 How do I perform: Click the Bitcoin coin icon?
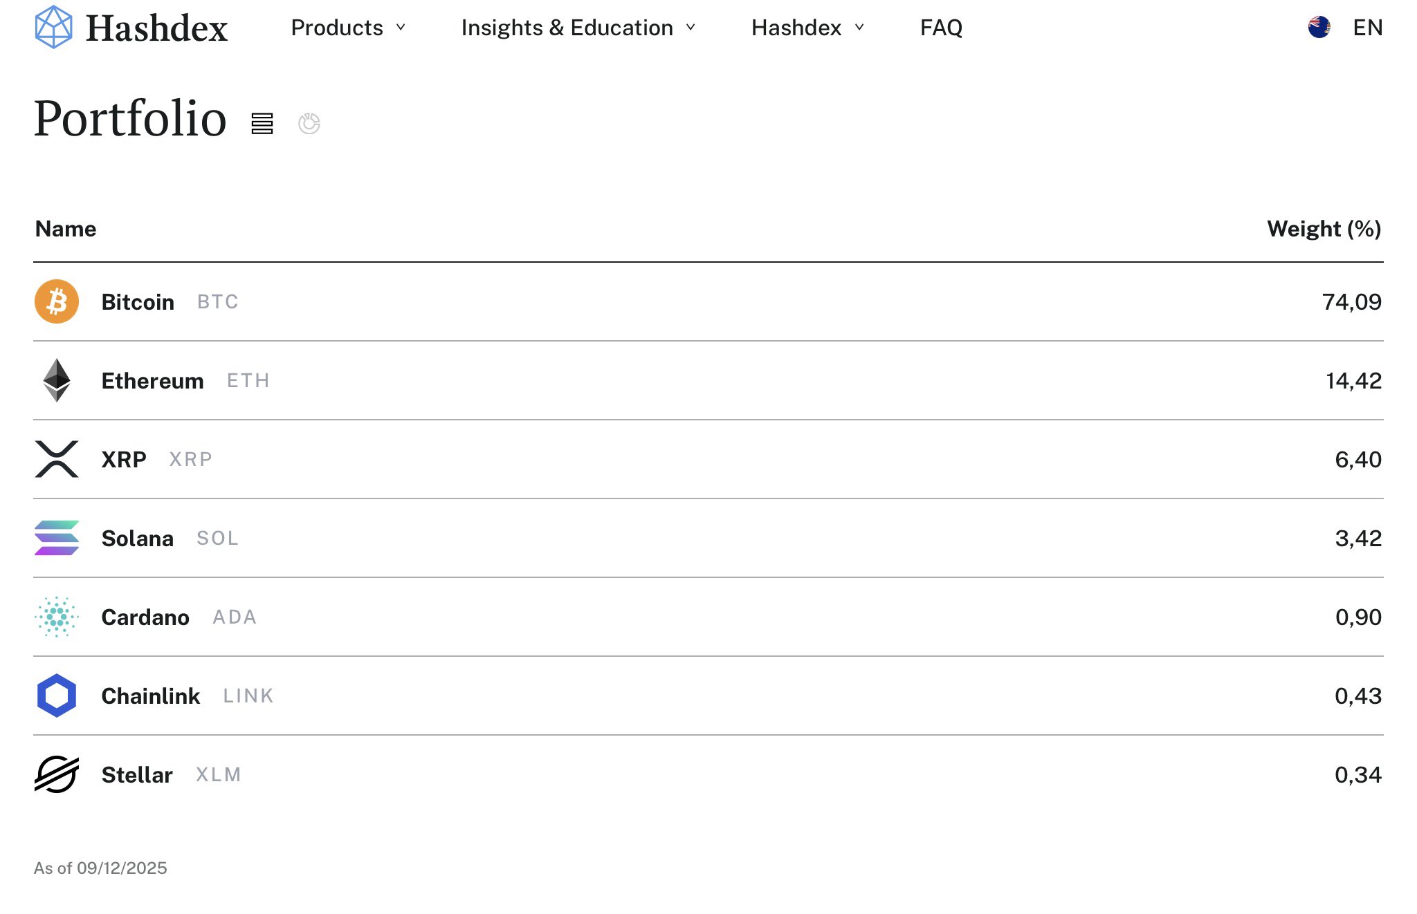coord(57,302)
